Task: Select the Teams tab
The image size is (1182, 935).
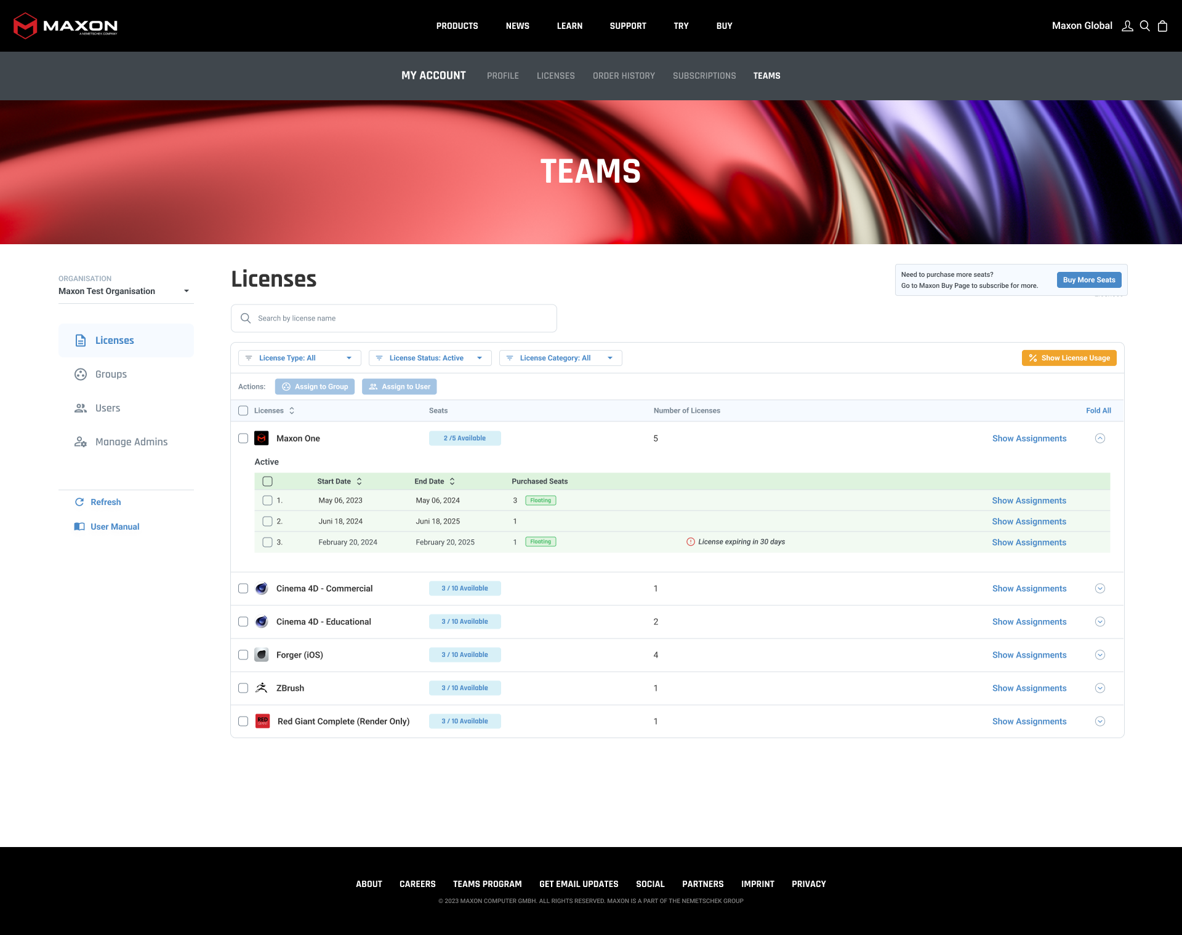Action: (766, 76)
